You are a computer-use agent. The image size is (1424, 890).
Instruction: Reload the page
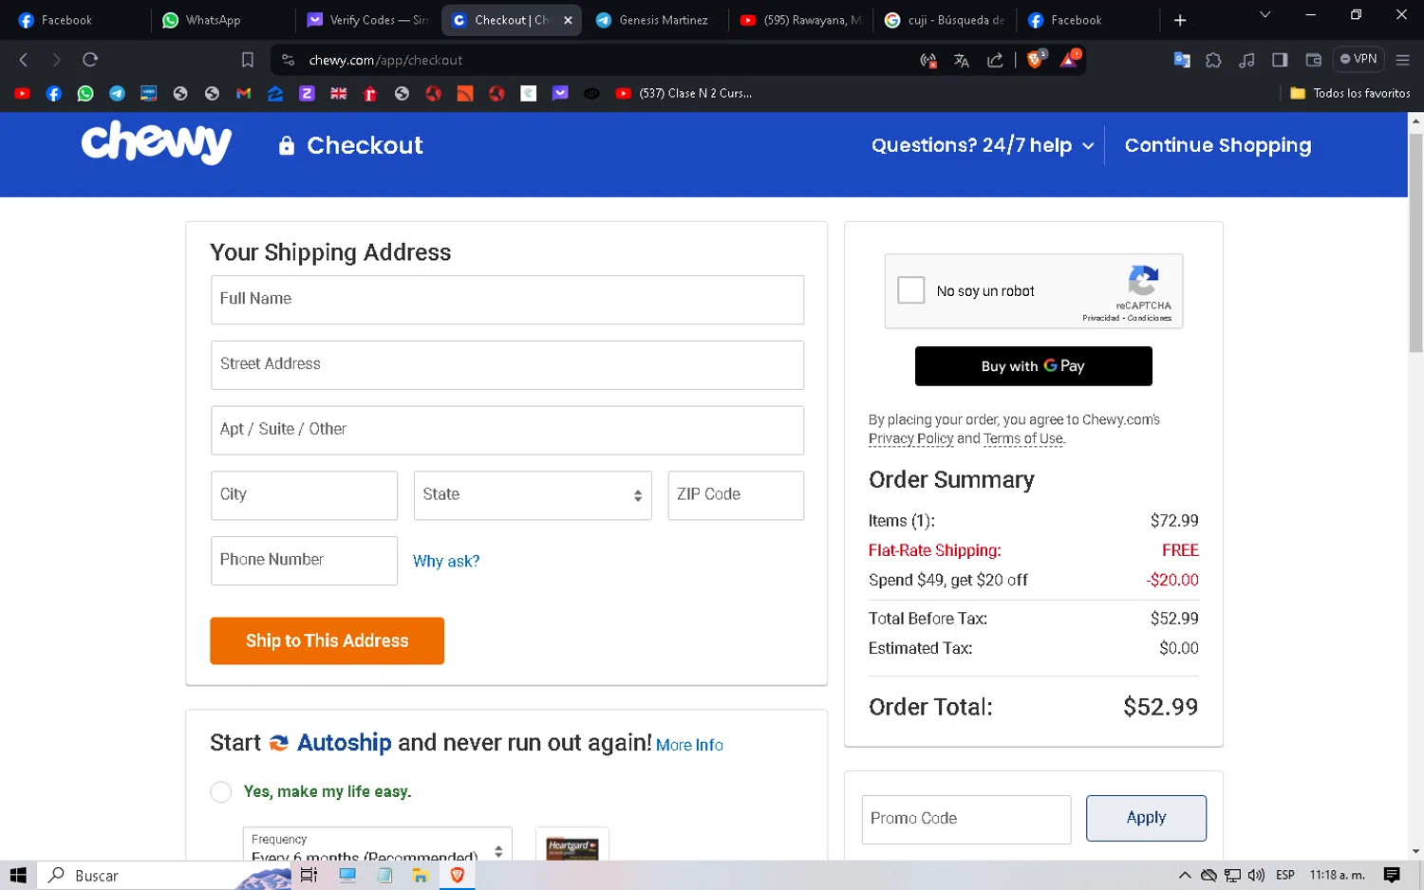pos(90,60)
